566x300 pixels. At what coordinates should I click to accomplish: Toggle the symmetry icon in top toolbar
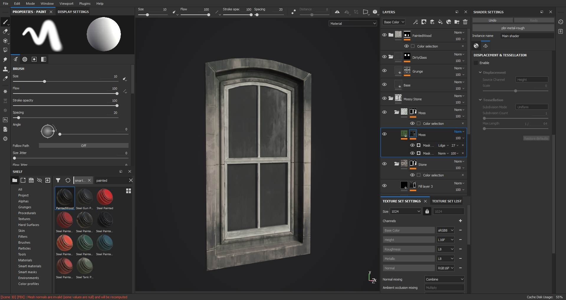tap(337, 12)
